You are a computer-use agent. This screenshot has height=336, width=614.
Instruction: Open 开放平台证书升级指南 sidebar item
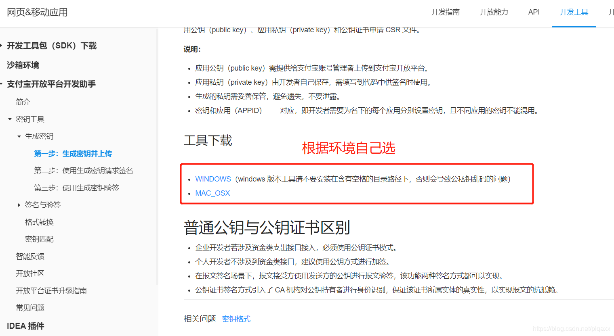(51, 291)
